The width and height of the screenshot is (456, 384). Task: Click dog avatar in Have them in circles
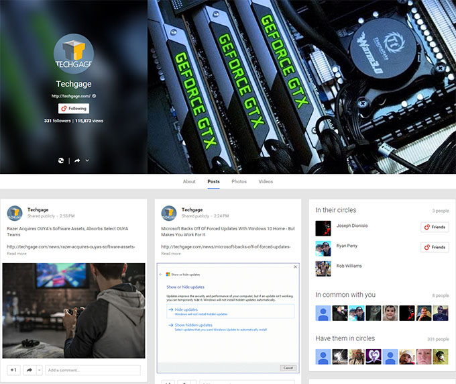441,356
